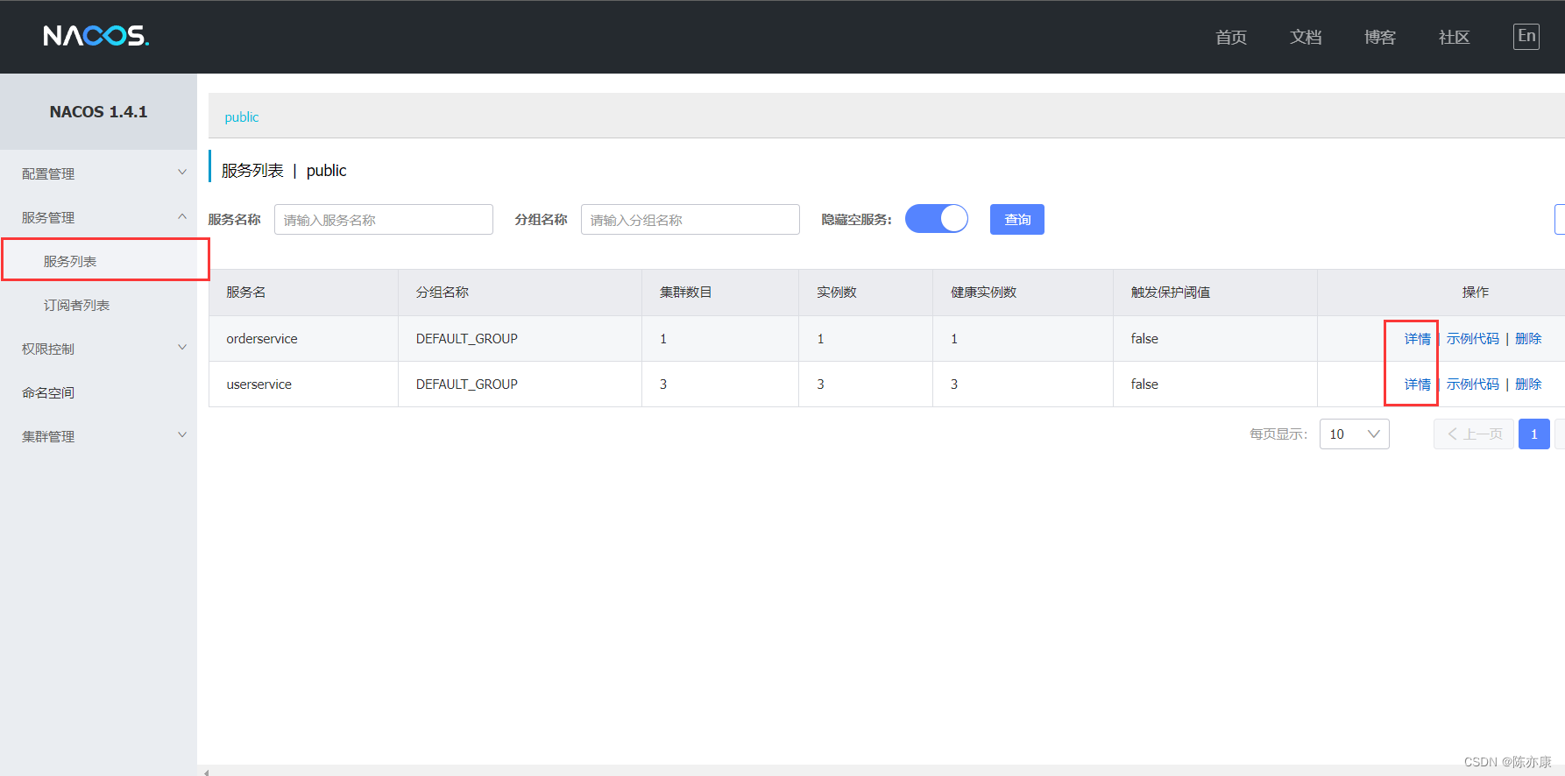Image resolution: width=1565 pixels, height=776 pixels.
Task: Expand the 权限控制 menu
Action: tap(98, 349)
